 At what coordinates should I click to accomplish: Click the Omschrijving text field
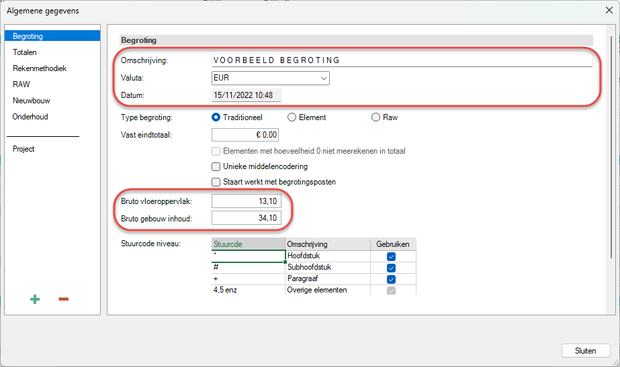tap(402, 60)
